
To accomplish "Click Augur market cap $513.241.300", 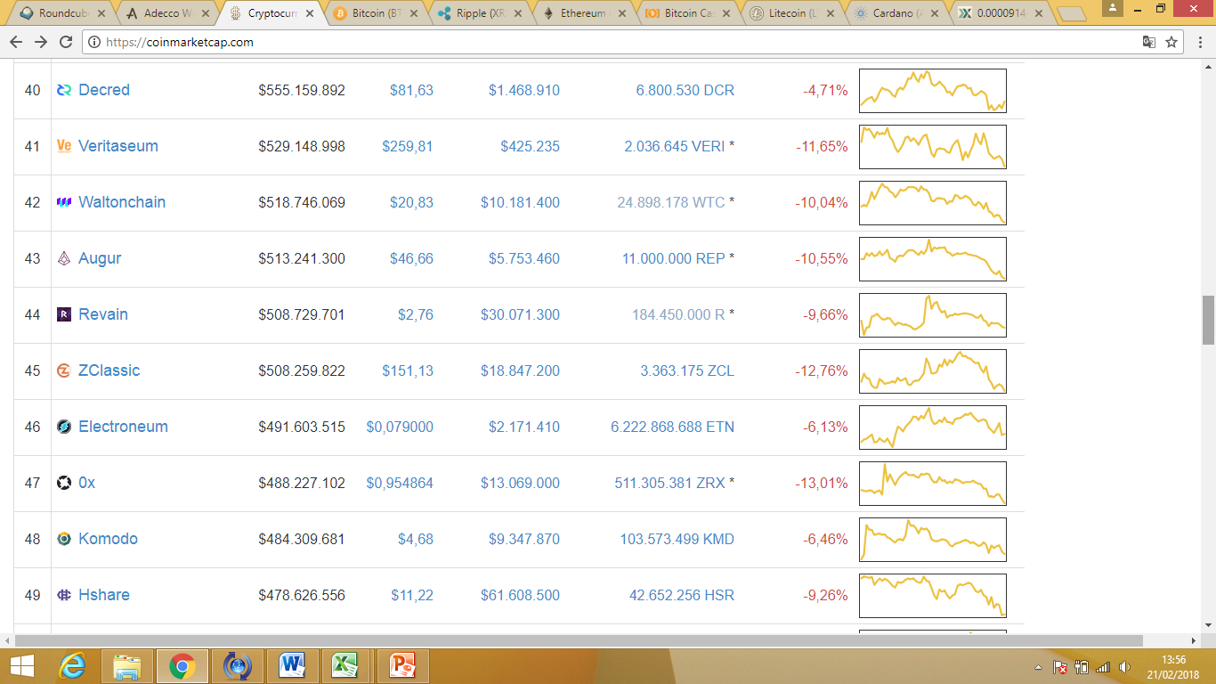I will click(302, 258).
